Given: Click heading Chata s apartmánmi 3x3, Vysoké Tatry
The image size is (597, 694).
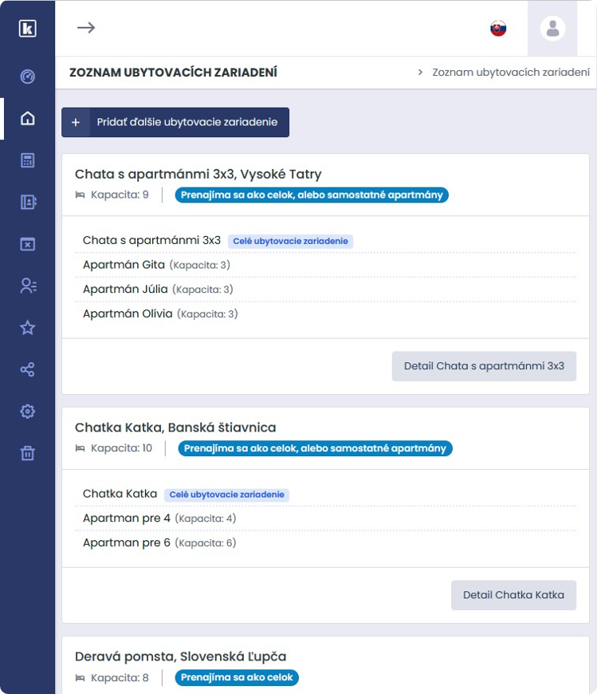Looking at the screenshot, I should point(198,175).
